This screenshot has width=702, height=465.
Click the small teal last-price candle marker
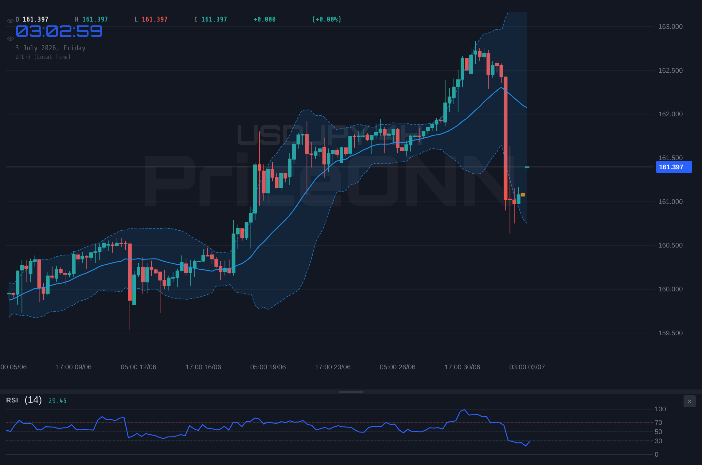tap(527, 167)
